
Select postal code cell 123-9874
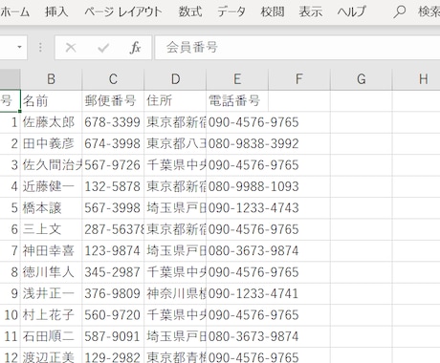113,251
